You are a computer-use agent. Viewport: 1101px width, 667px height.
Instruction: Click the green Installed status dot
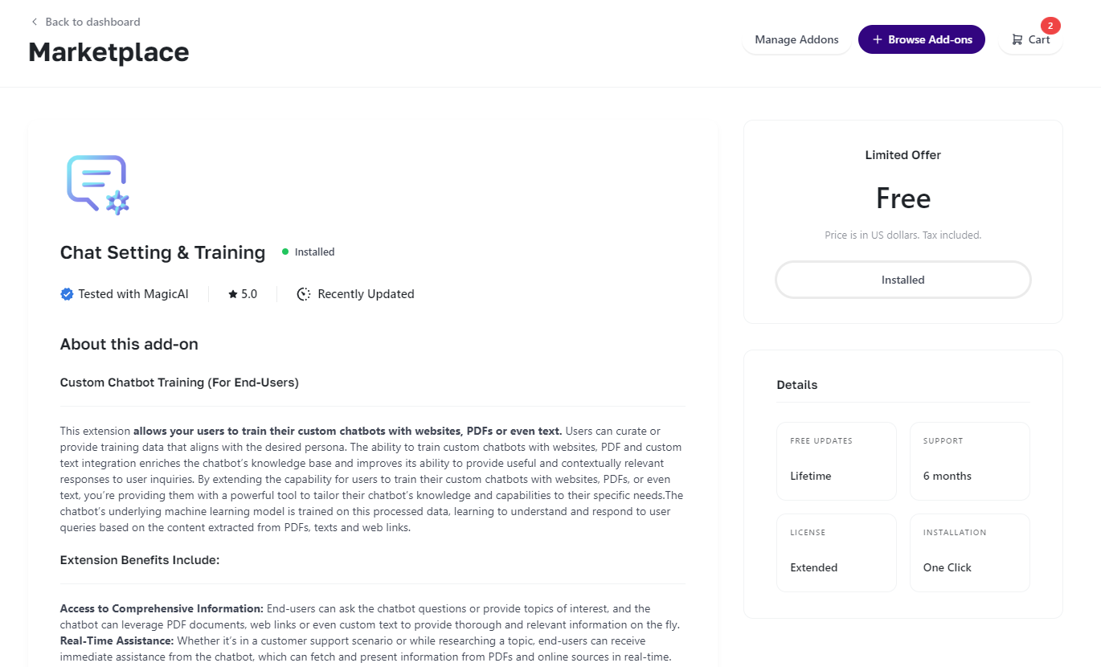pyautogui.click(x=285, y=252)
